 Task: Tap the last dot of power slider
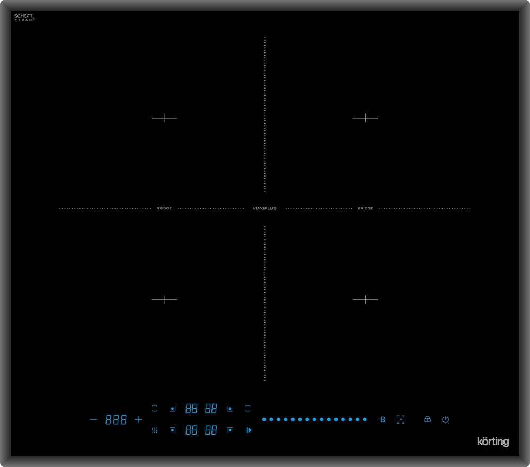pyautogui.click(x=365, y=419)
